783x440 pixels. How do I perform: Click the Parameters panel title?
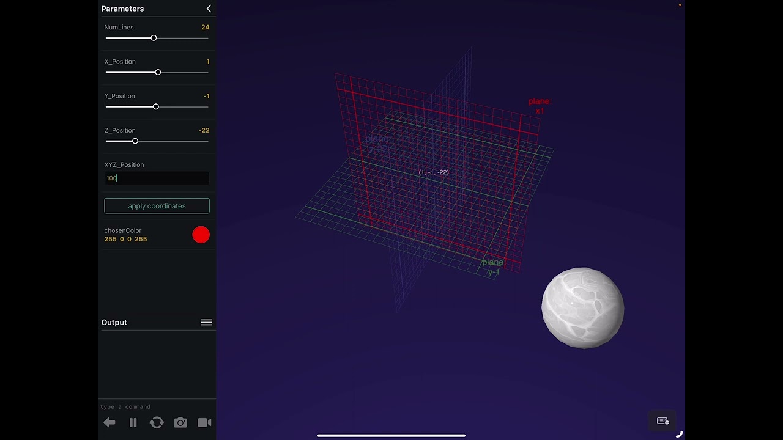coord(122,9)
